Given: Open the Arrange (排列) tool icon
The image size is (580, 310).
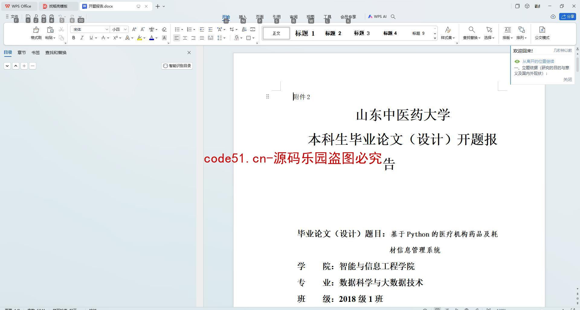Looking at the screenshot, I should [x=521, y=30].
